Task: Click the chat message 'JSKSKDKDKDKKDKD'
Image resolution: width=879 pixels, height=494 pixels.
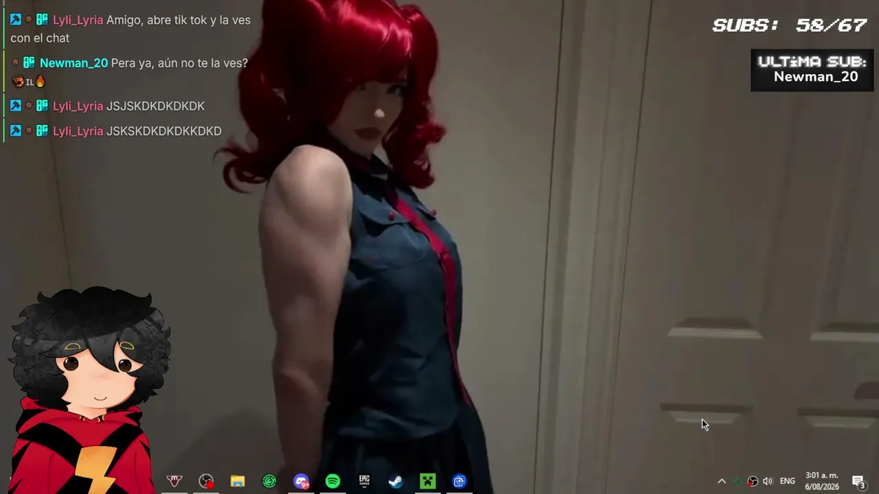Action: (163, 130)
